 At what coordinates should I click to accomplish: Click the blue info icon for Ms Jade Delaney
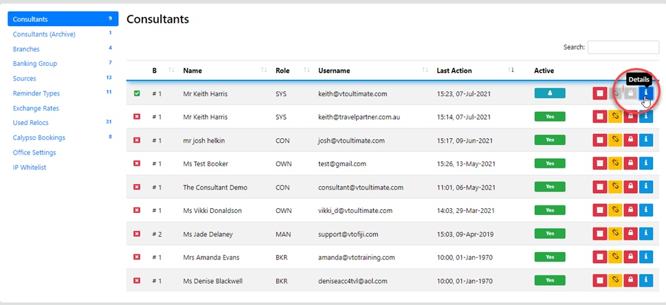645,234
